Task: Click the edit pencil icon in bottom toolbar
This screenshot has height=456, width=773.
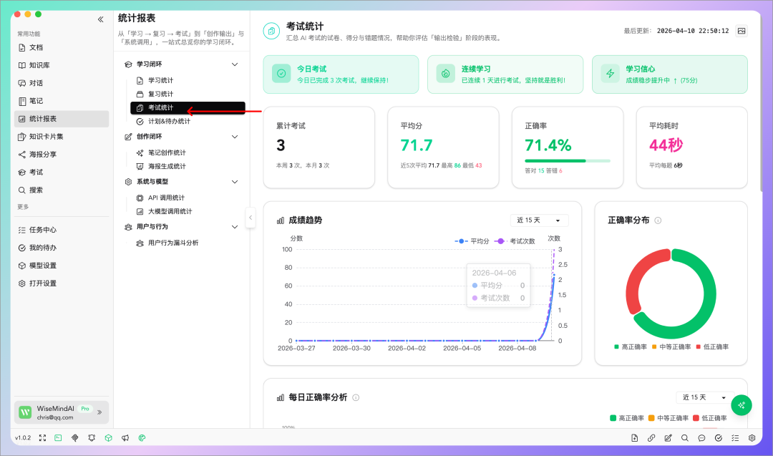Action: (668, 438)
